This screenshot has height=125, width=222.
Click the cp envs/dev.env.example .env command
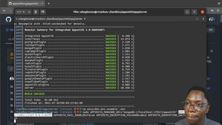point(104,109)
